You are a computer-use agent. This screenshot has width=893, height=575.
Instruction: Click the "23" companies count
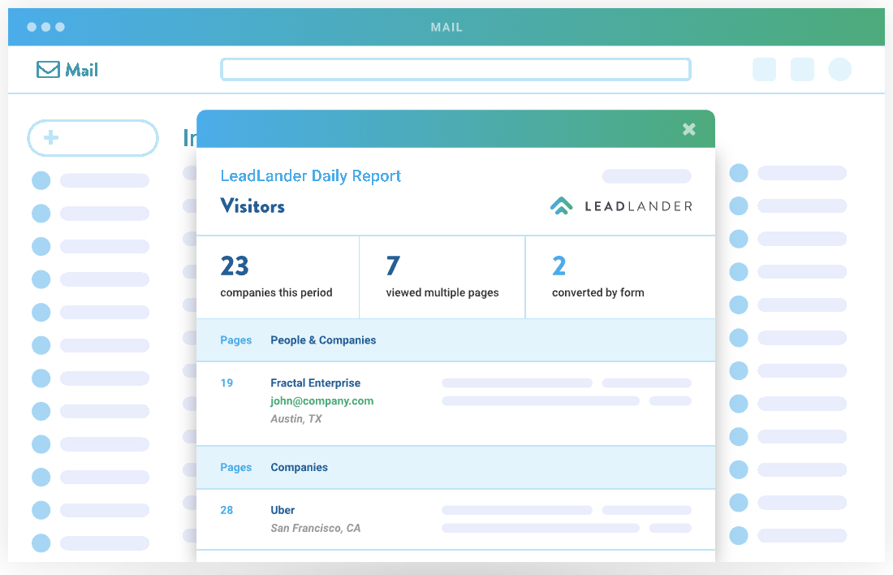tap(235, 266)
